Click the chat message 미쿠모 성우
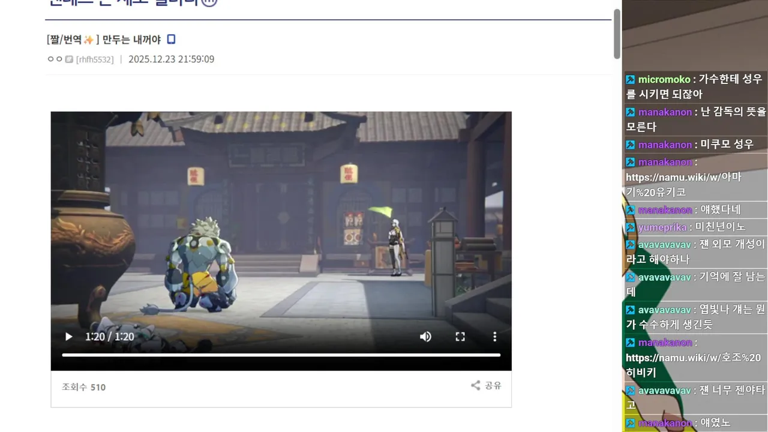768x432 pixels. pos(726,145)
